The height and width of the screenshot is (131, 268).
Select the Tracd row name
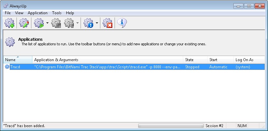(15, 67)
